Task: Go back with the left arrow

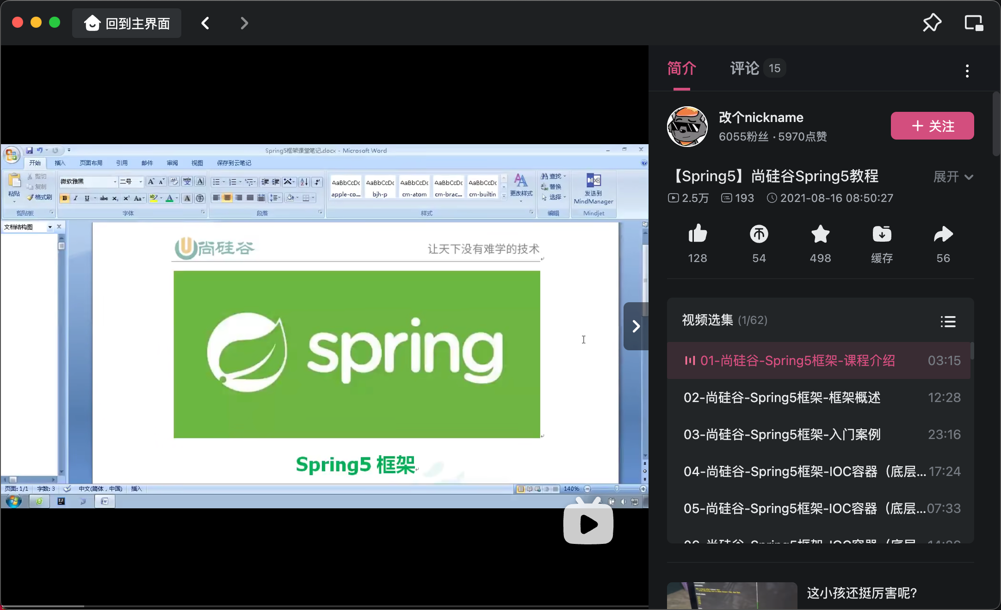Action: tap(205, 23)
